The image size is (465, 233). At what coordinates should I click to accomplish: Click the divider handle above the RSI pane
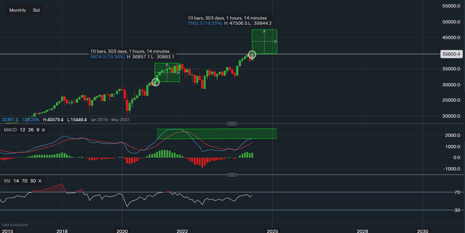pos(232,174)
